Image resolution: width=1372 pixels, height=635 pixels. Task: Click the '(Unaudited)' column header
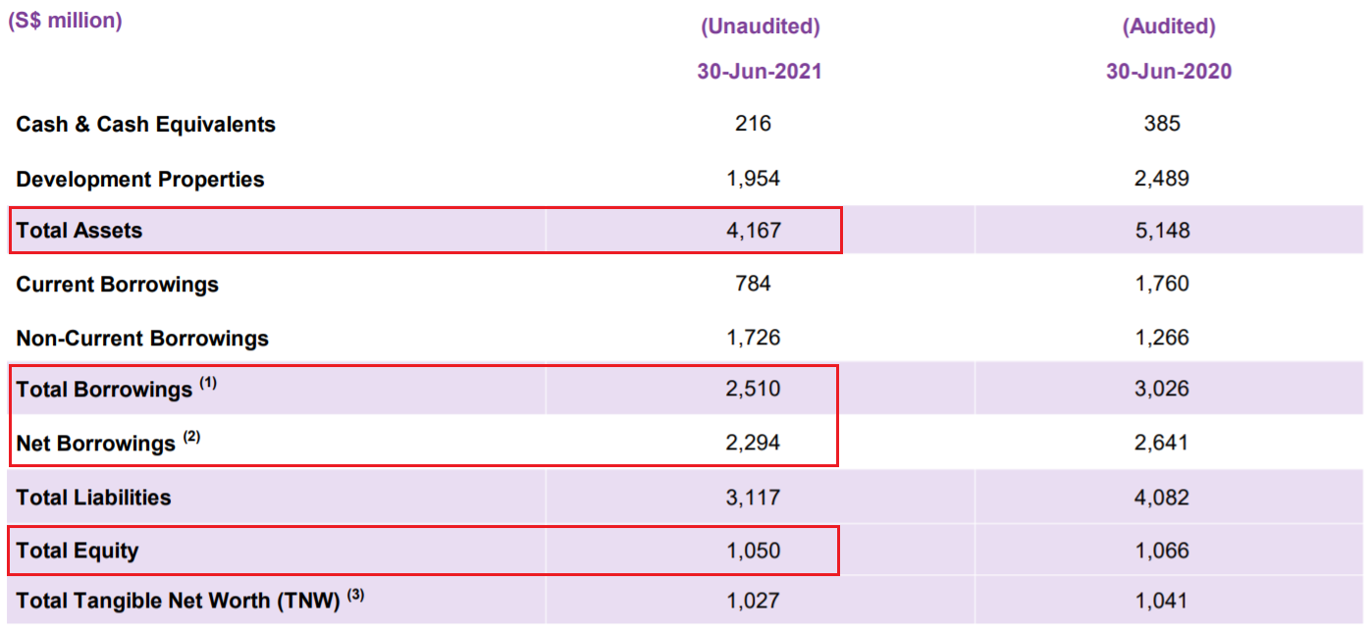760,26
